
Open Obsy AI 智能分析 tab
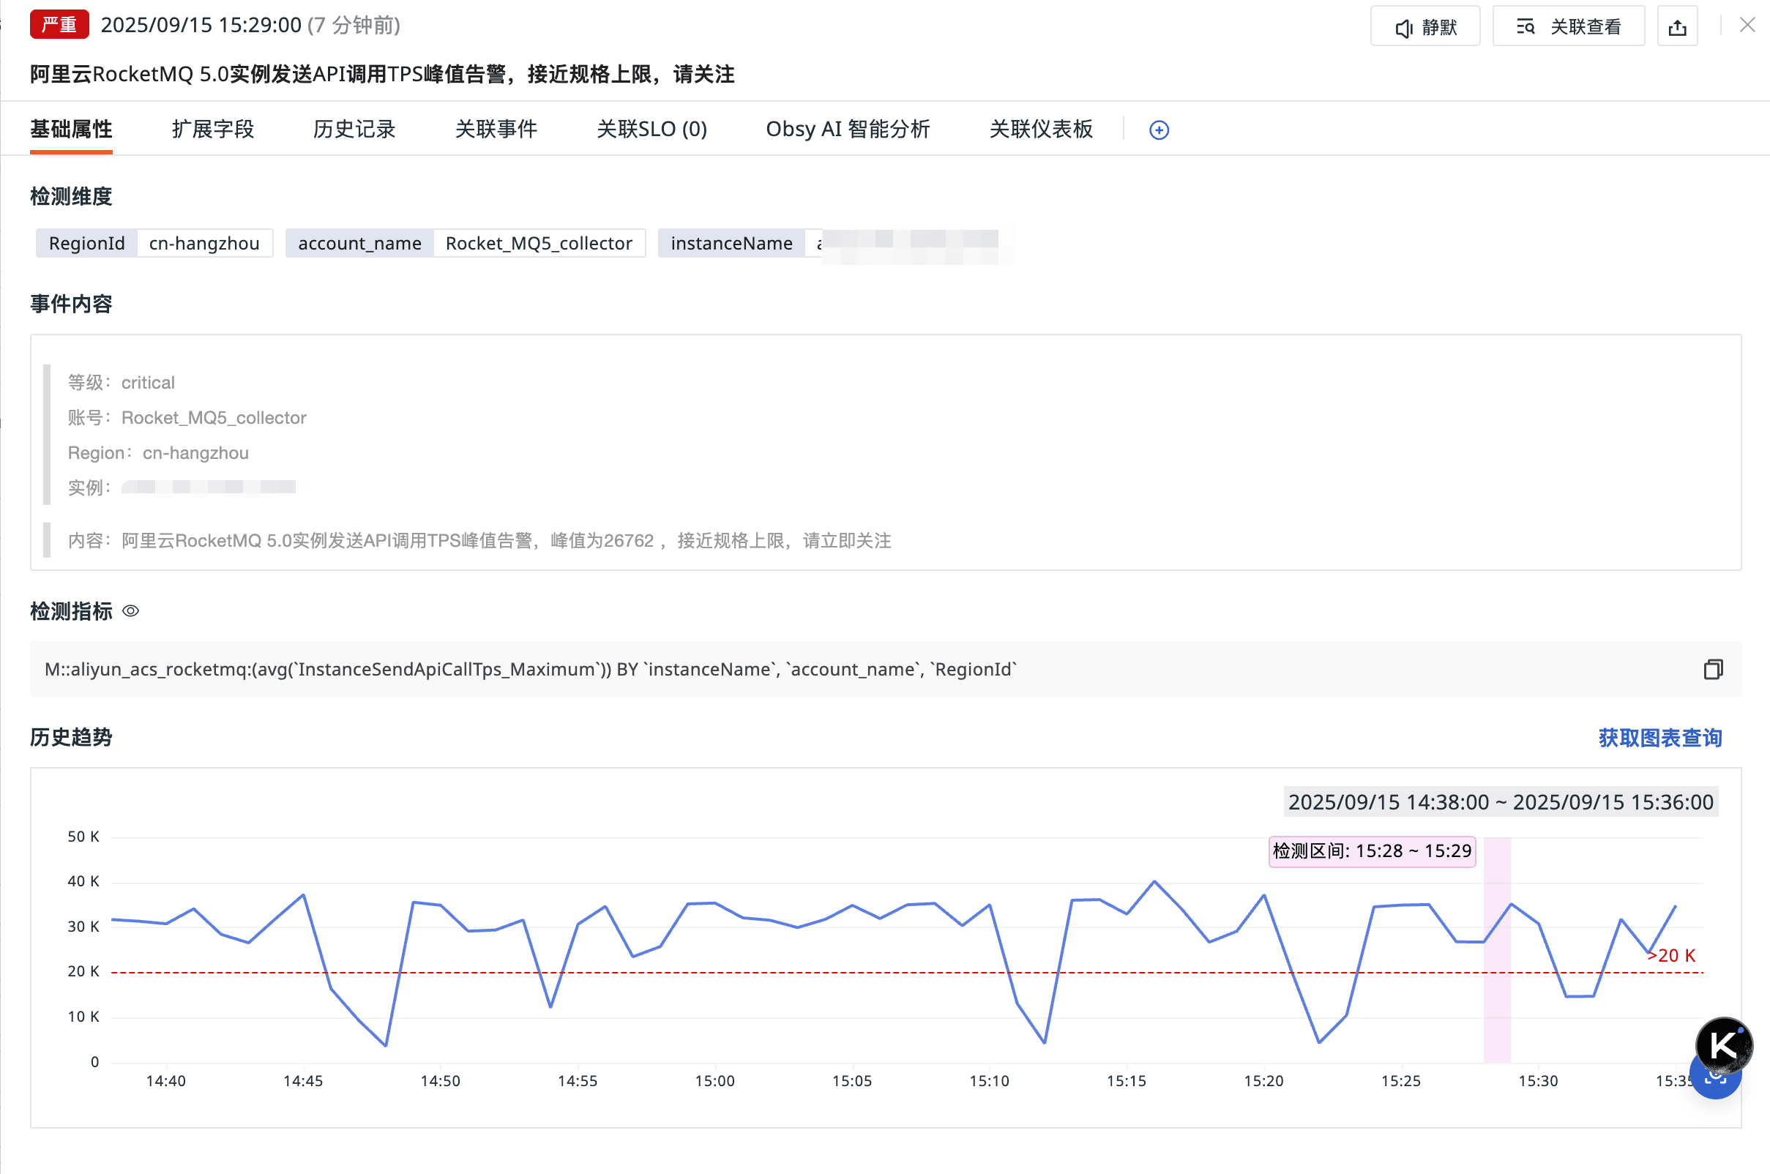(848, 130)
